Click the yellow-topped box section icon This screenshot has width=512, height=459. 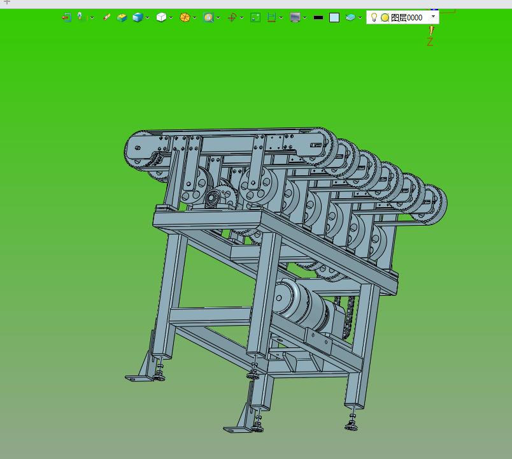122,17
